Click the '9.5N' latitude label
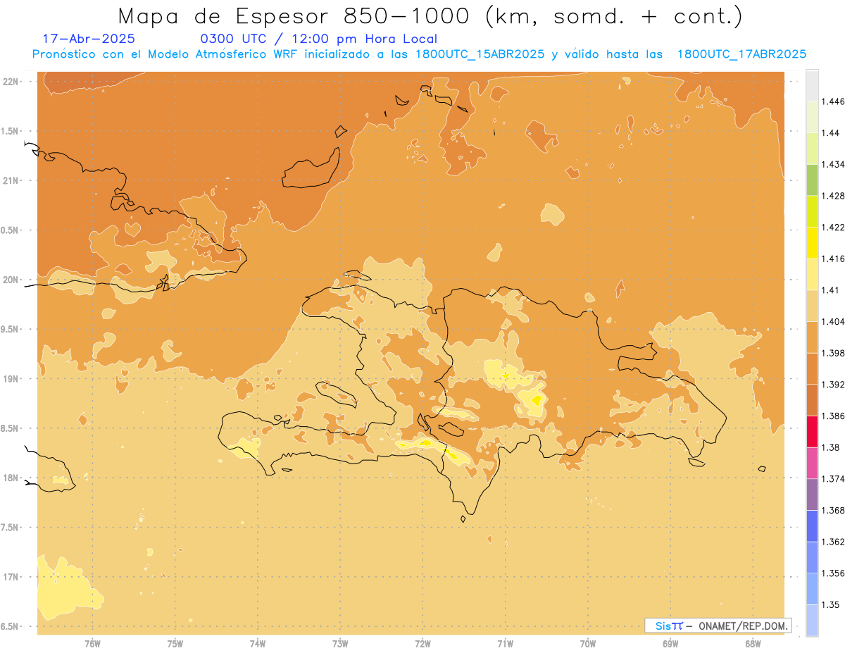This screenshot has width=845, height=653. (x=11, y=329)
